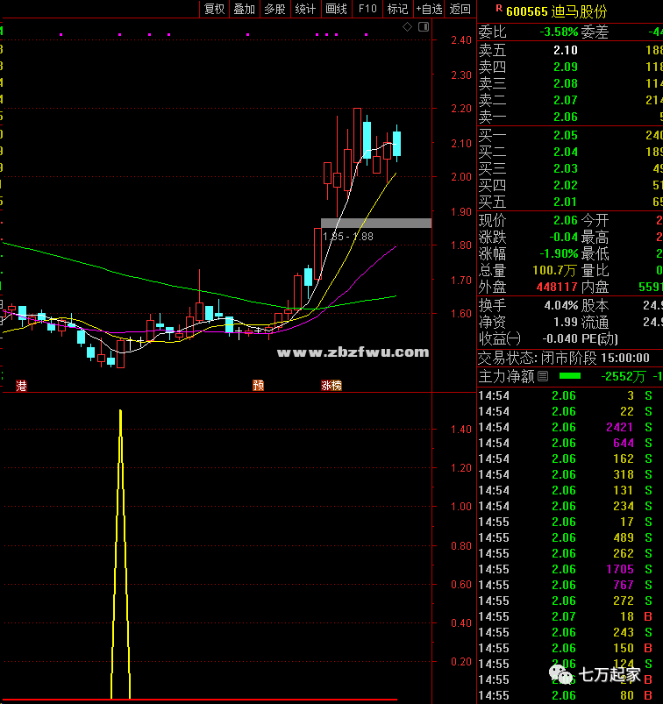Activate the 画线 drawing tool
This screenshot has width=663, height=704.
pyautogui.click(x=336, y=9)
